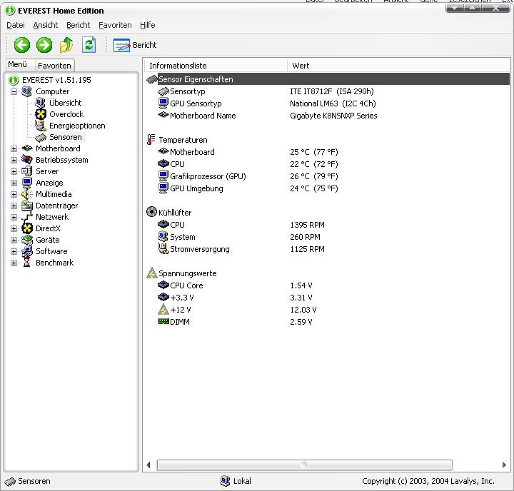Expand the DirectX tree node

14,228
